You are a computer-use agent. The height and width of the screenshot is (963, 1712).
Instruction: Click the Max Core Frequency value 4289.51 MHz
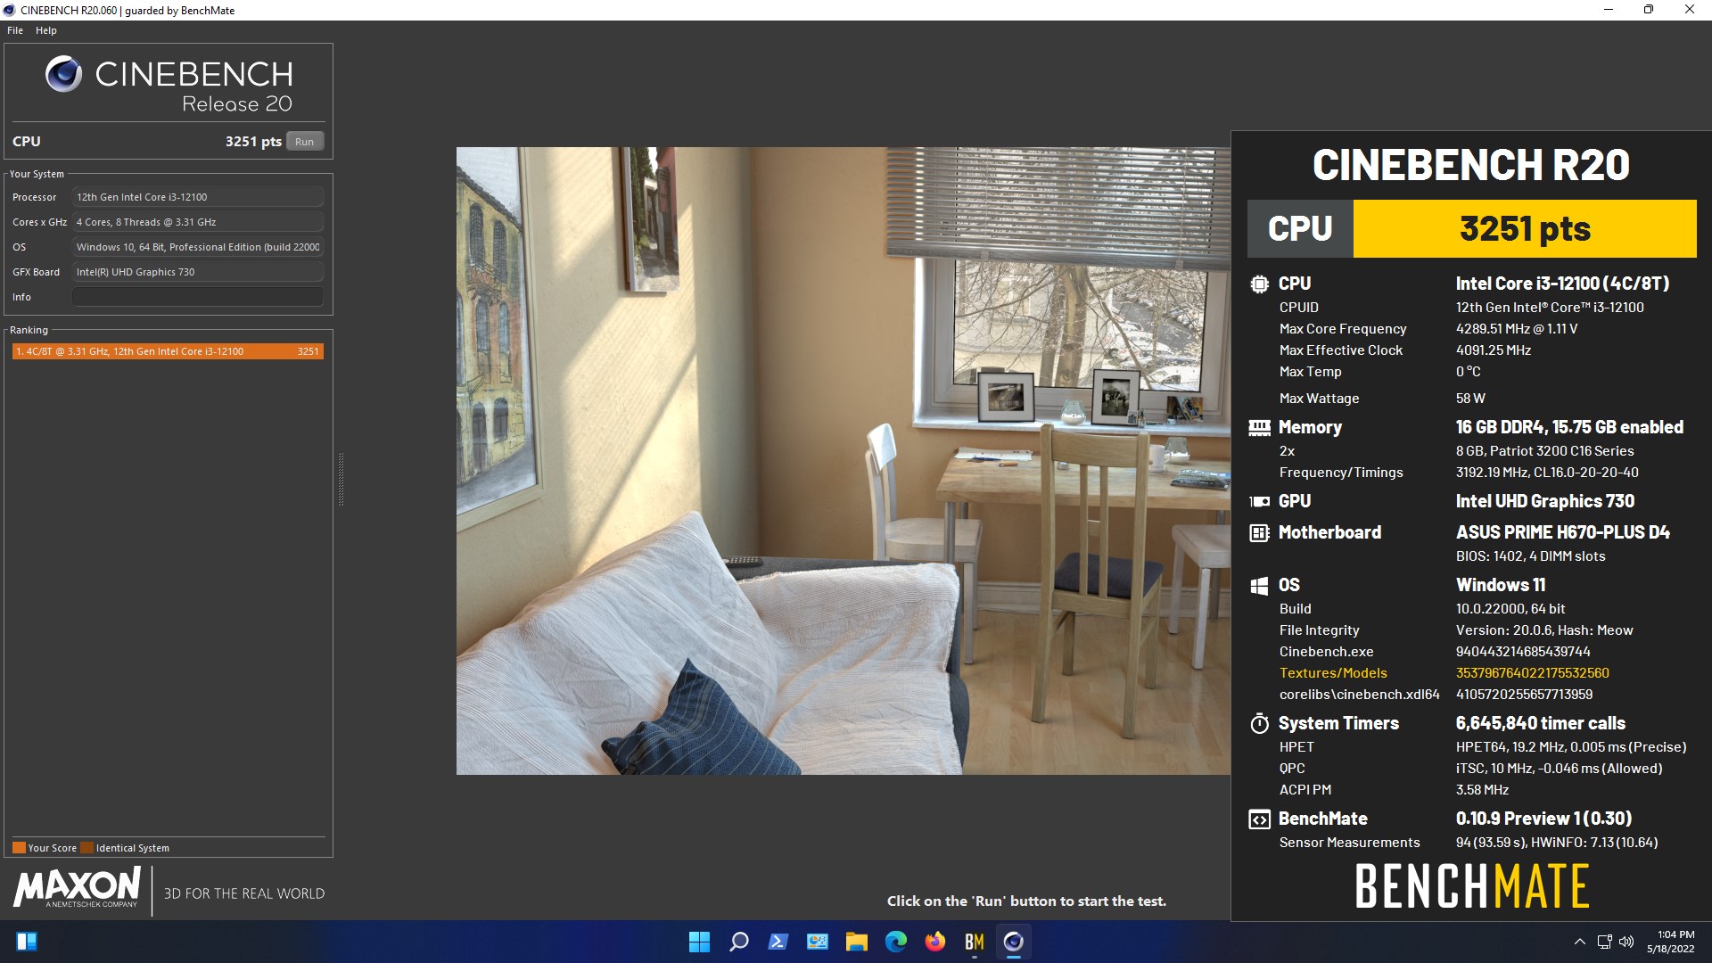pos(1516,329)
